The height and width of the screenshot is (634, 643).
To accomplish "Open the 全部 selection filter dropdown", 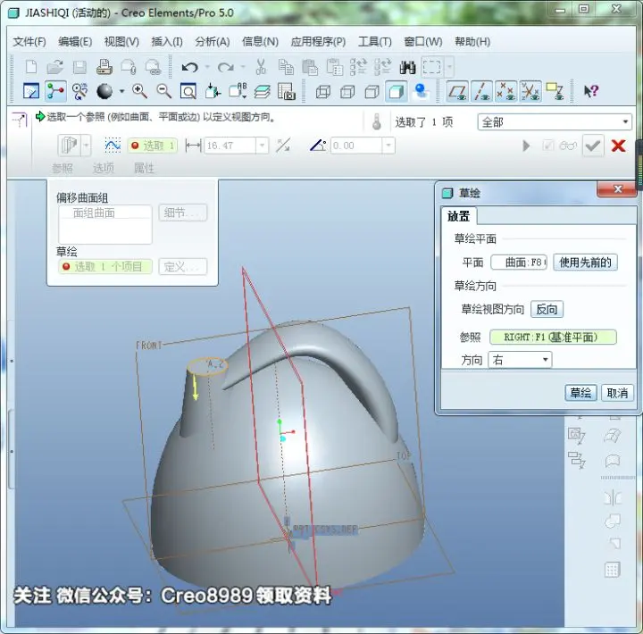I will click(x=555, y=121).
